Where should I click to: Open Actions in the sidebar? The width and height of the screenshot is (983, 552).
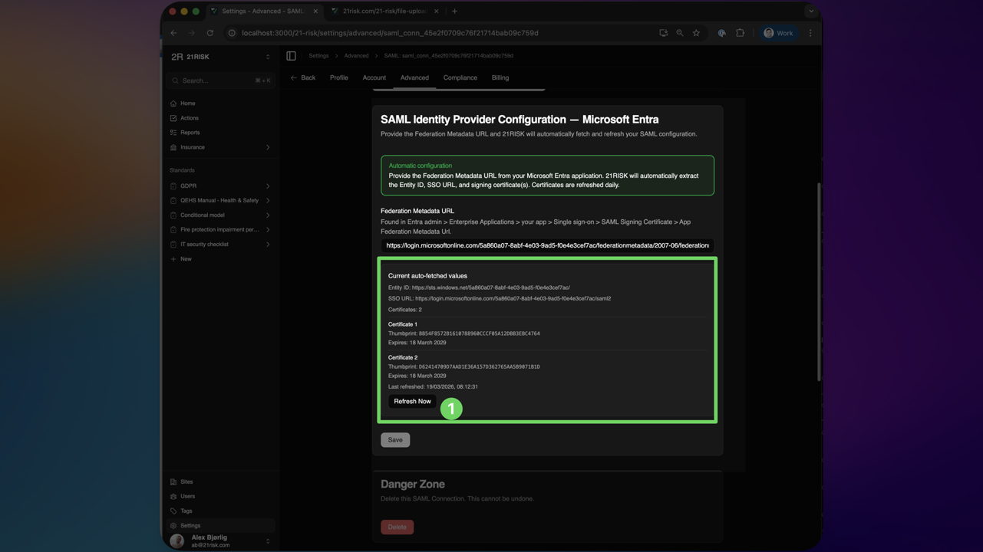[189, 118]
